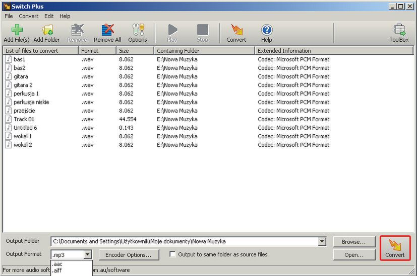Open the Help menu in the menu bar

[65, 16]
